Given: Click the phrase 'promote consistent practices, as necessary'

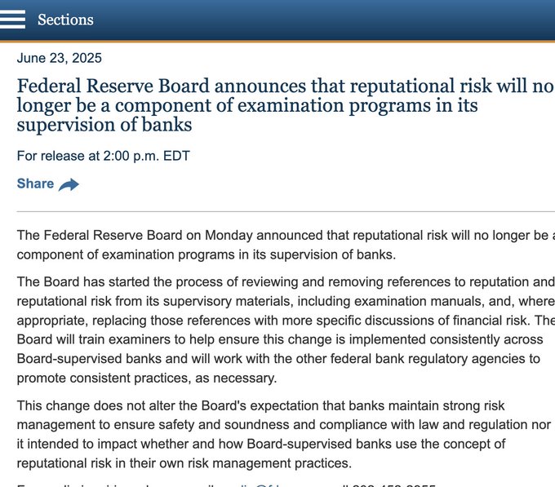Looking at the screenshot, I should point(147,378).
